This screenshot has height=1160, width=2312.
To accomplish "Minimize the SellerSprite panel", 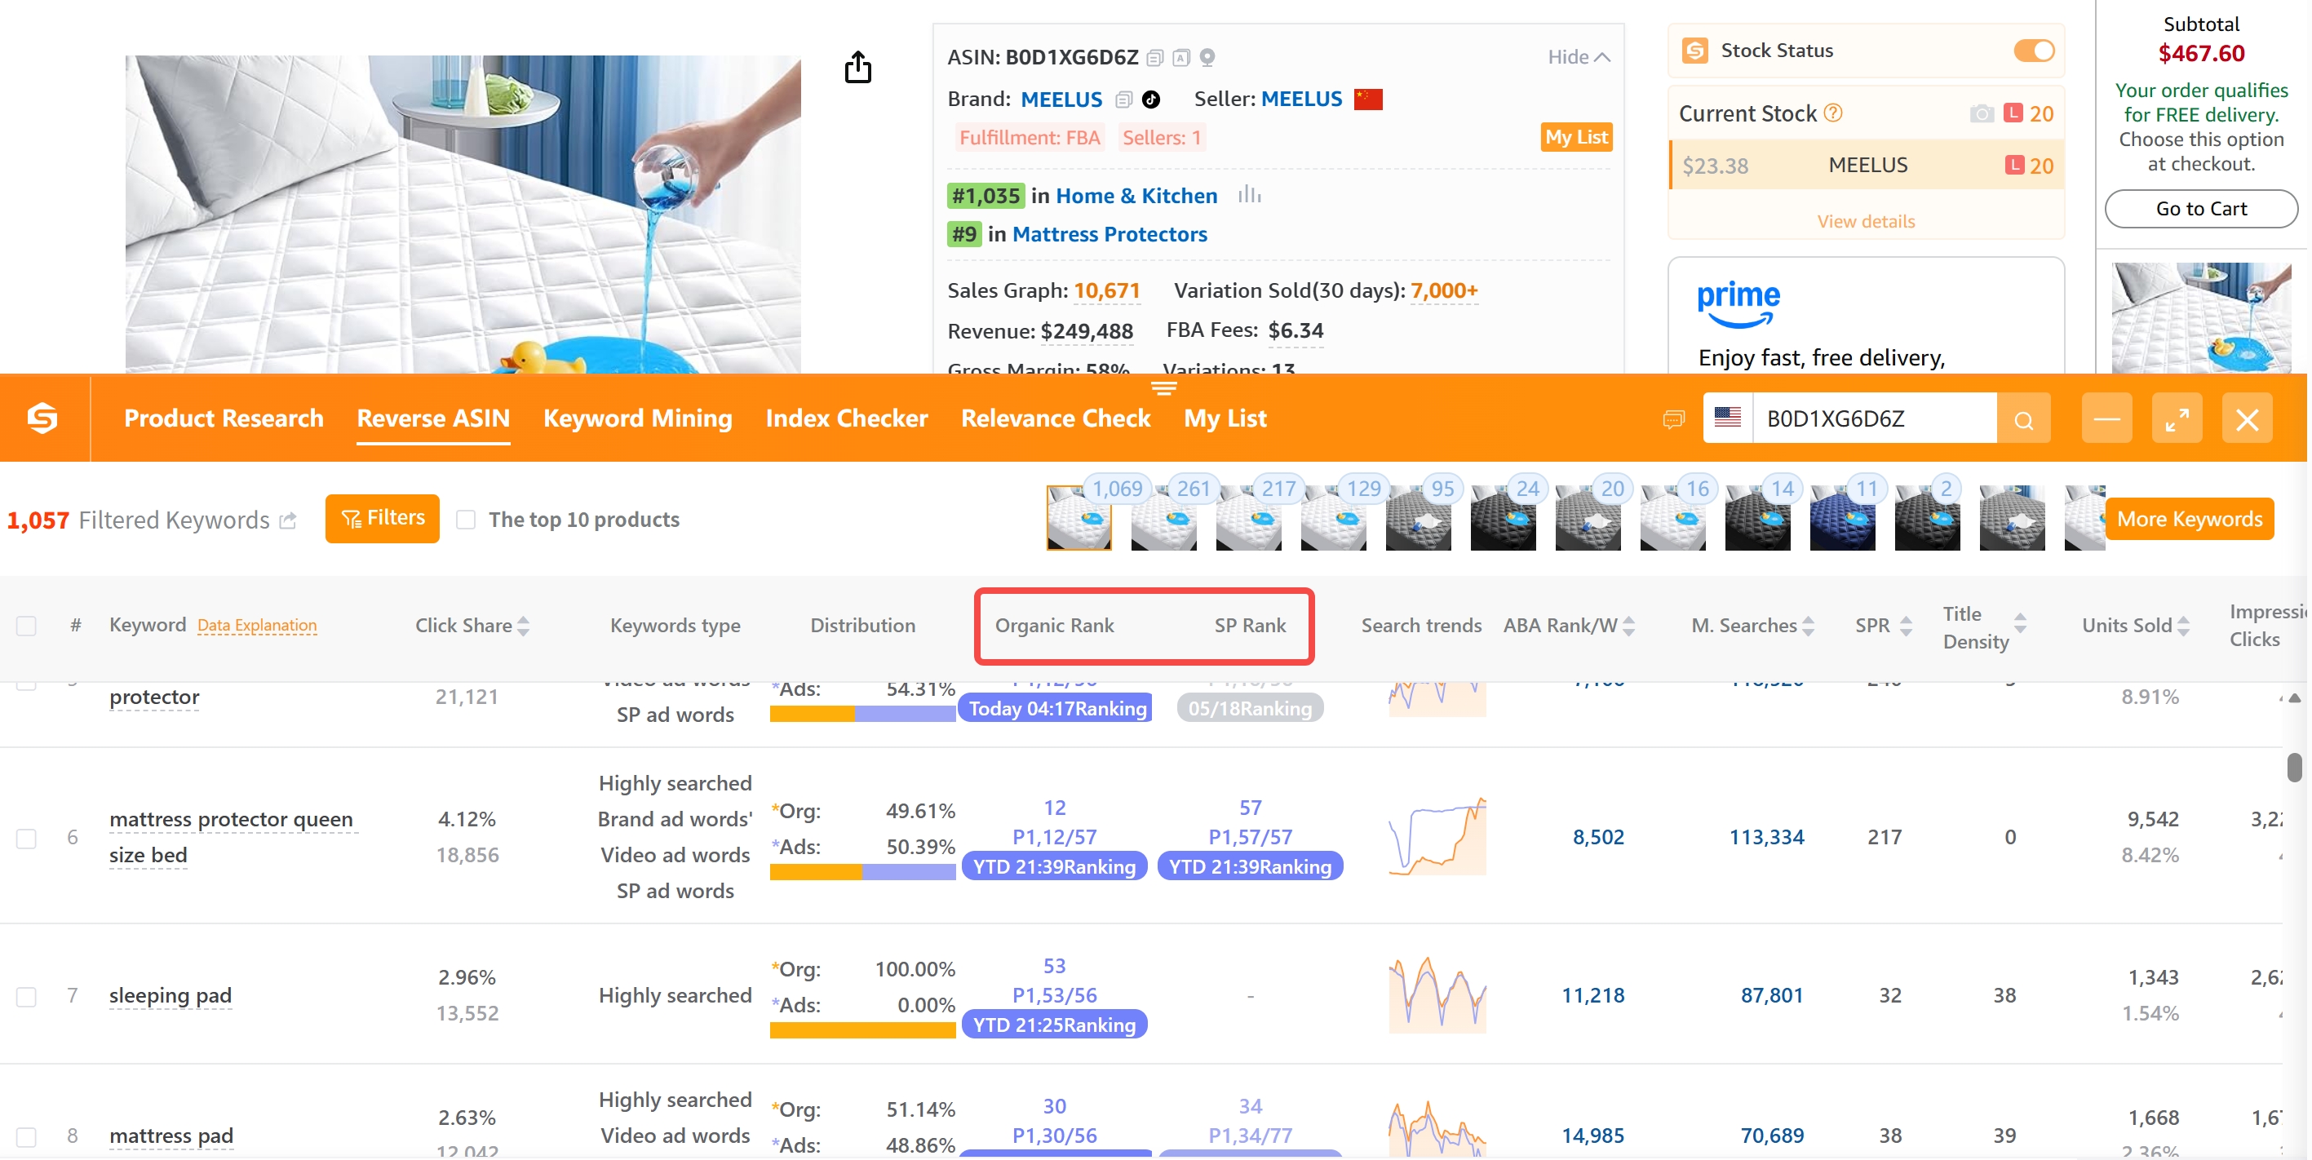I will click(2106, 419).
